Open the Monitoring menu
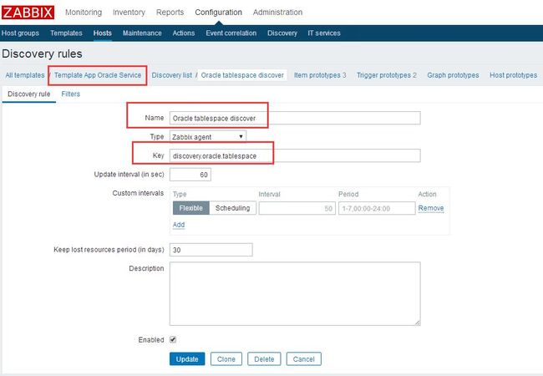 tap(84, 13)
